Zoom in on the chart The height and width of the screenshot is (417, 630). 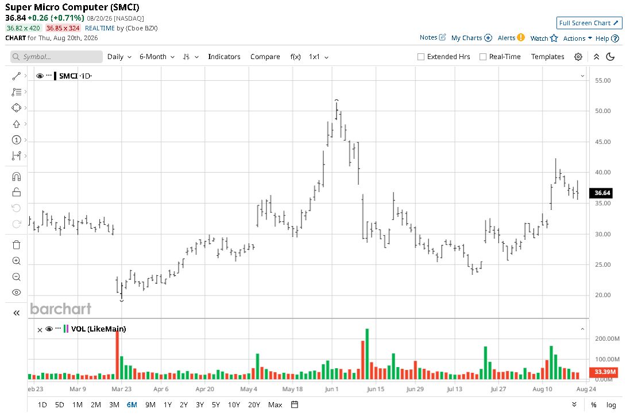(17, 261)
